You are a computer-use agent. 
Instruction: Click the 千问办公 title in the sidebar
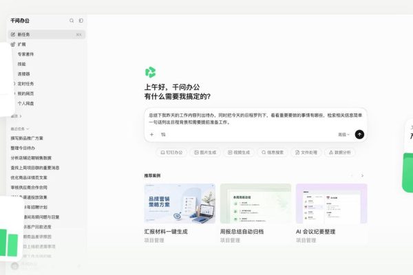(20, 21)
